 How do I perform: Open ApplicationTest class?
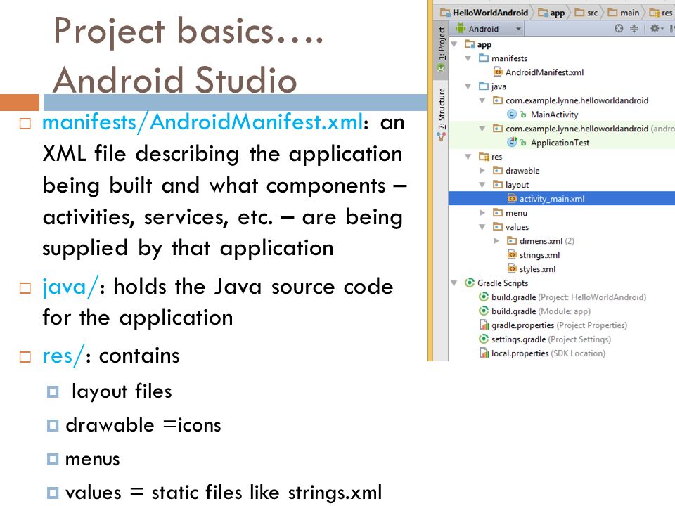click(x=560, y=143)
